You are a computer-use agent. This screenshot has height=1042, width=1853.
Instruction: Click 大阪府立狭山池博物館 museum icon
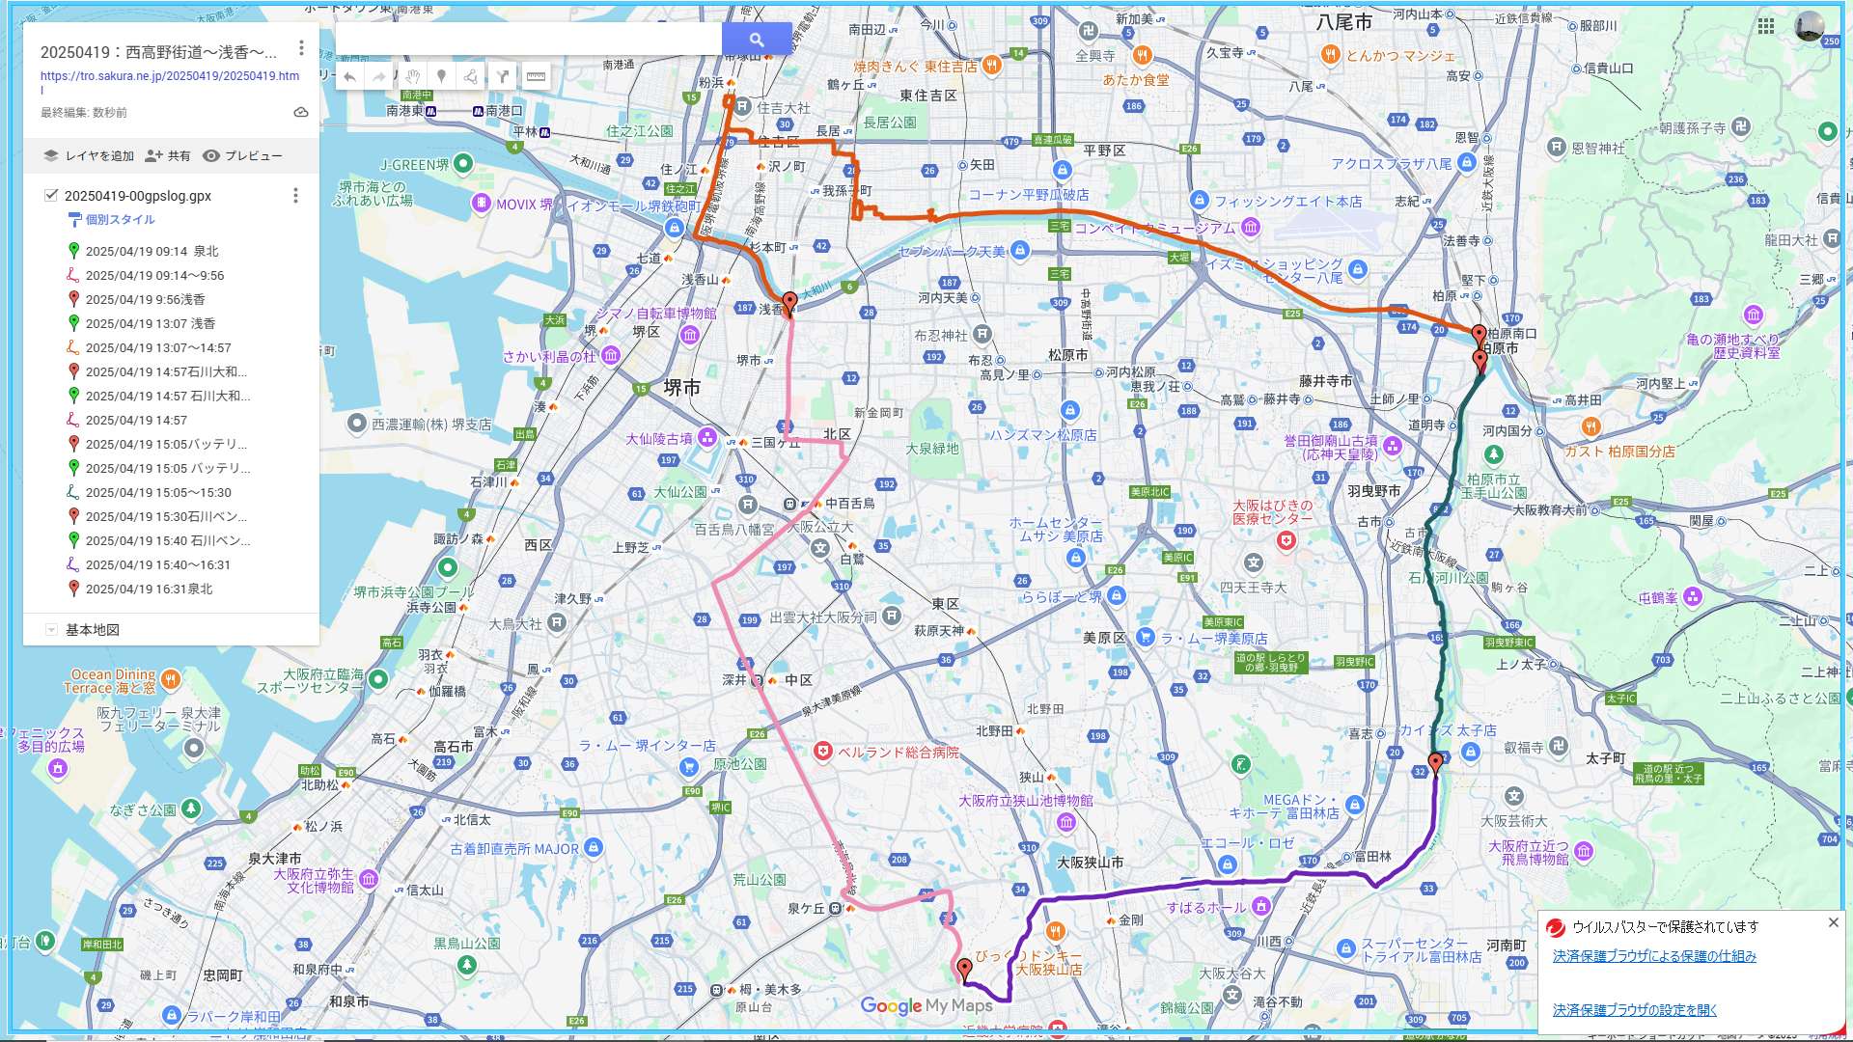click(1065, 822)
